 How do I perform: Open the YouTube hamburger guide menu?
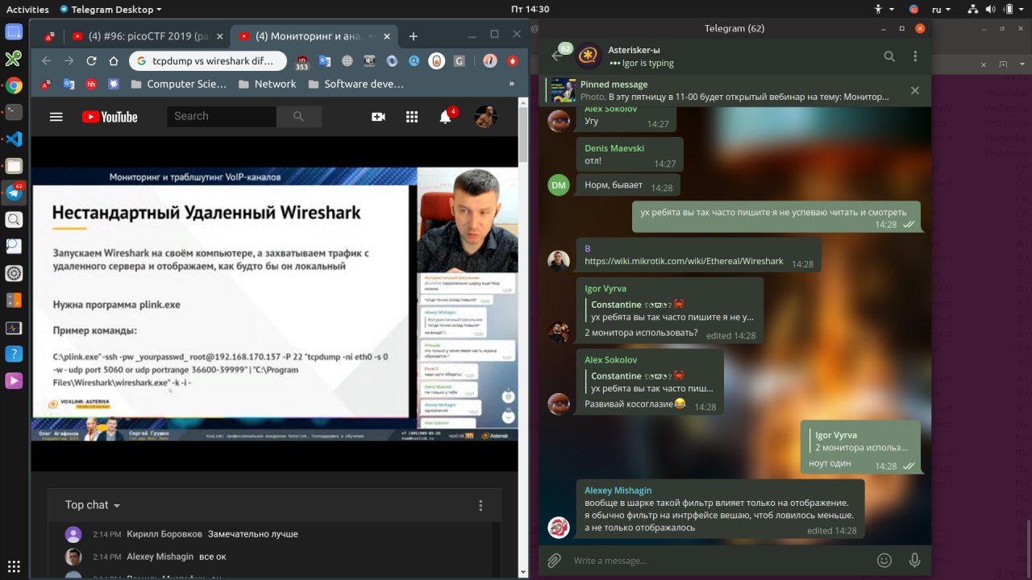(x=56, y=117)
